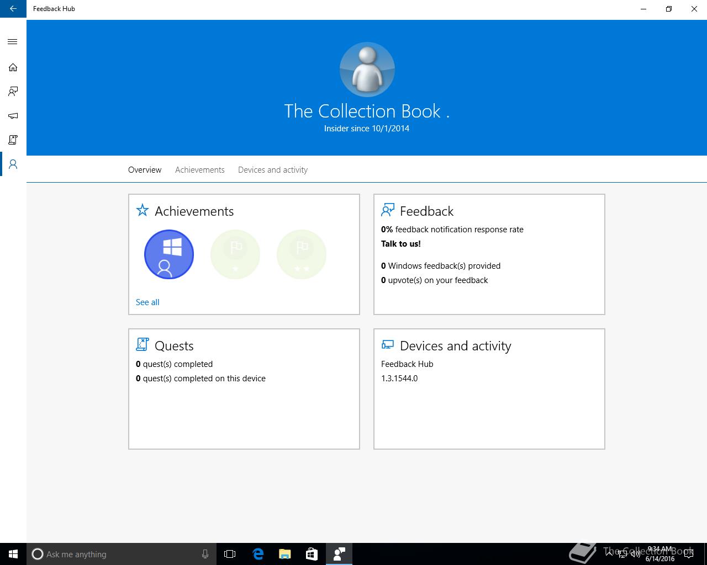Open the Achievements card heading
This screenshot has width=707, height=565.
pos(194,211)
